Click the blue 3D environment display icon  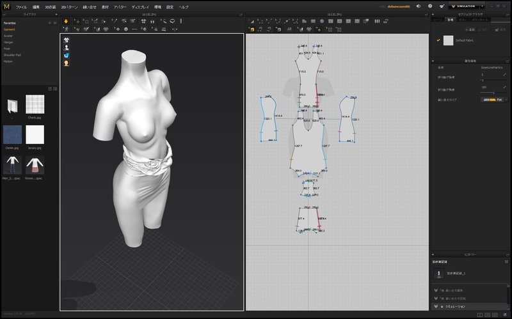click(66, 55)
